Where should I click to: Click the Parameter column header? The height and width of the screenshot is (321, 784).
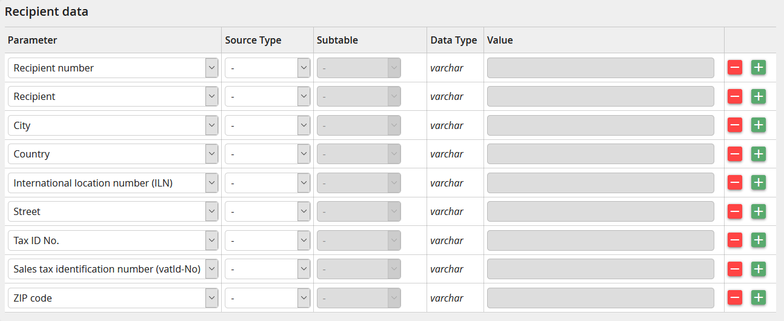pos(32,40)
